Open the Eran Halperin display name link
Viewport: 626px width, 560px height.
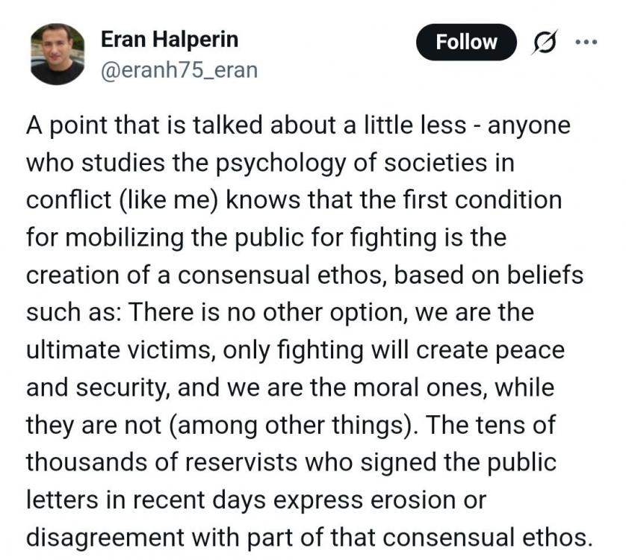[170, 40]
